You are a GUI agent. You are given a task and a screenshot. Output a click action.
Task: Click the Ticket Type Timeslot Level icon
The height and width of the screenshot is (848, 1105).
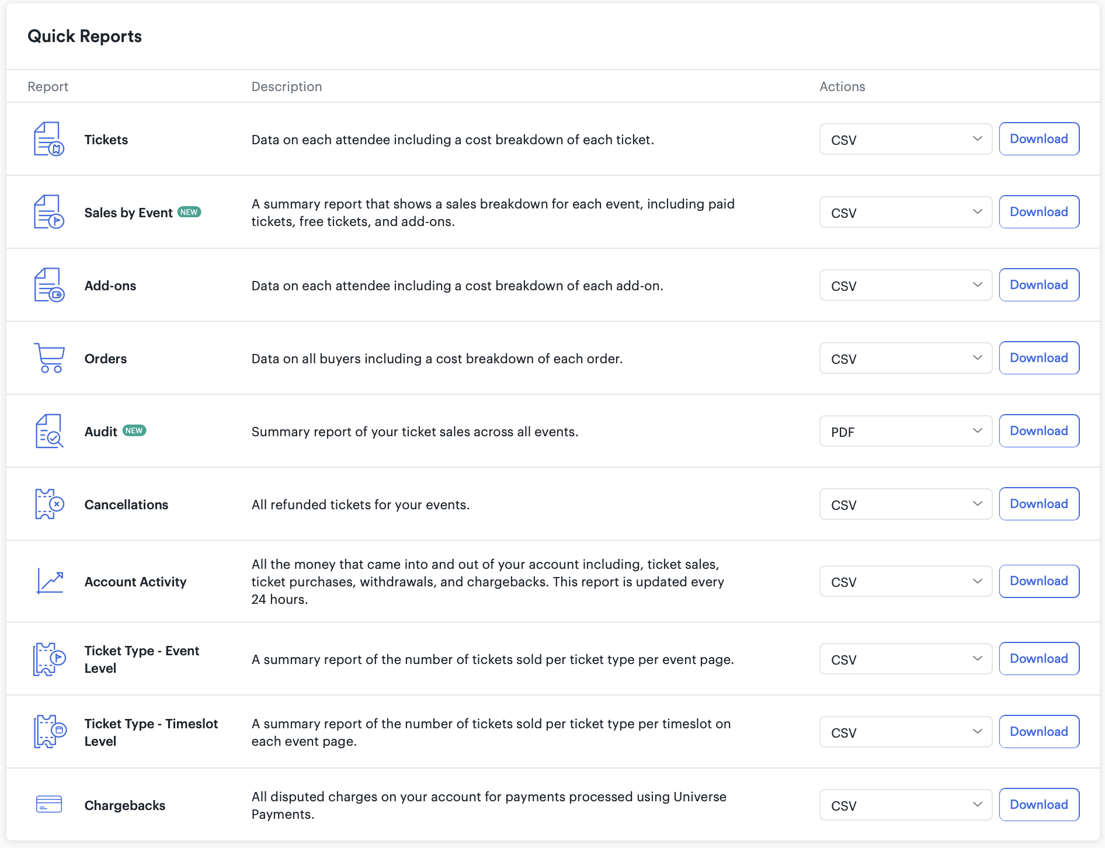coord(50,731)
